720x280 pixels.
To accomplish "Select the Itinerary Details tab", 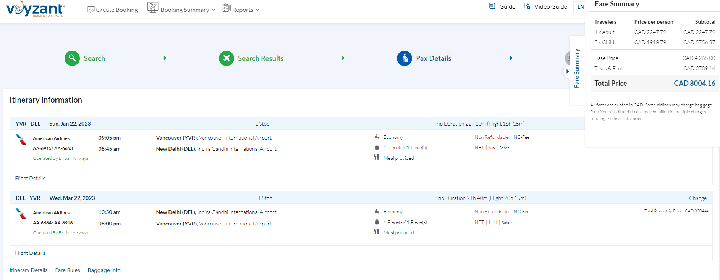I will (29, 270).
